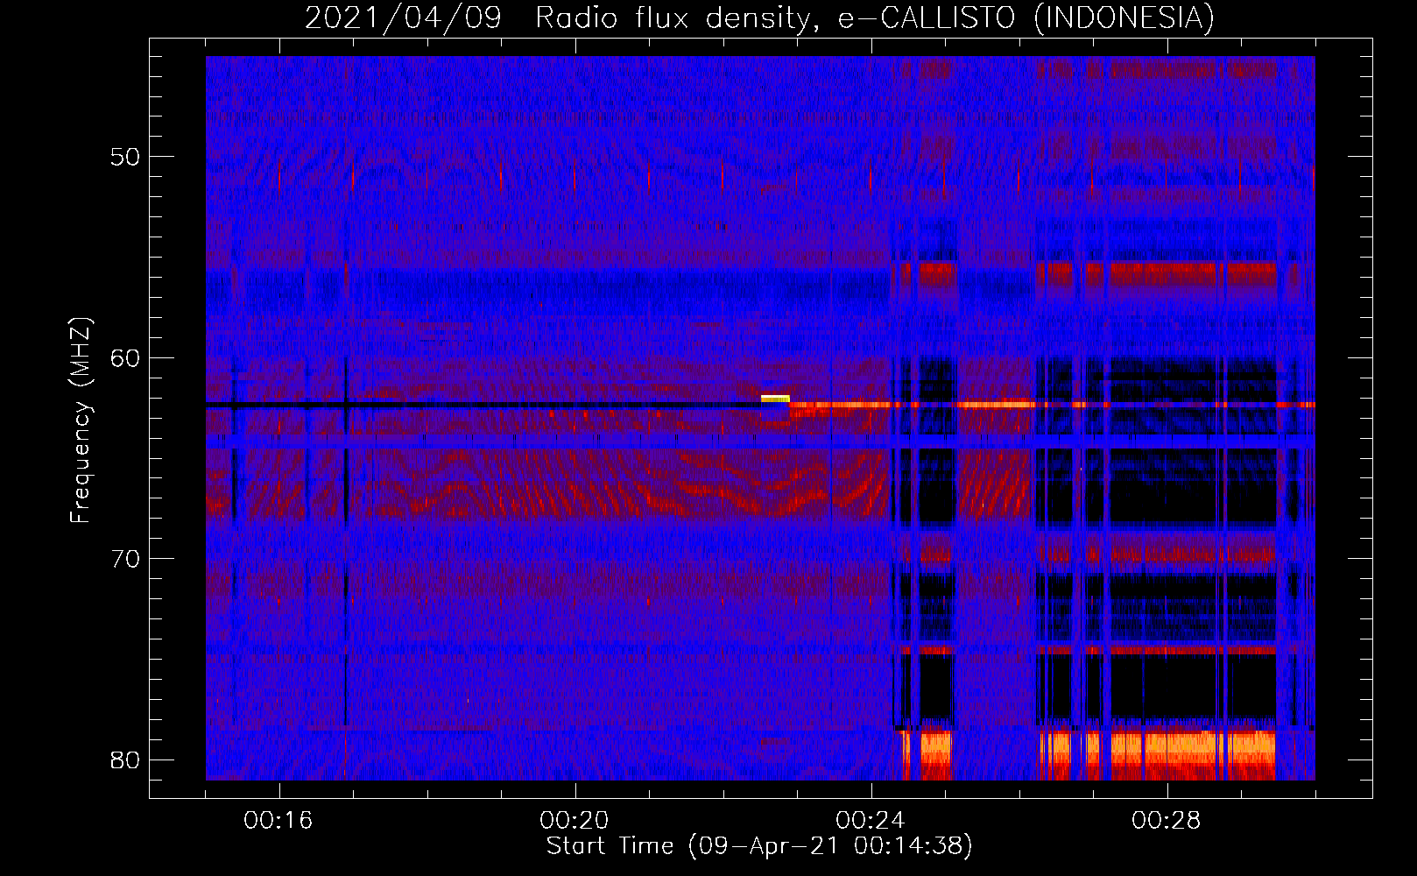Click the 80 frequency tick label
This screenshot has height=876, width=1417.
[x=125, y=759]
